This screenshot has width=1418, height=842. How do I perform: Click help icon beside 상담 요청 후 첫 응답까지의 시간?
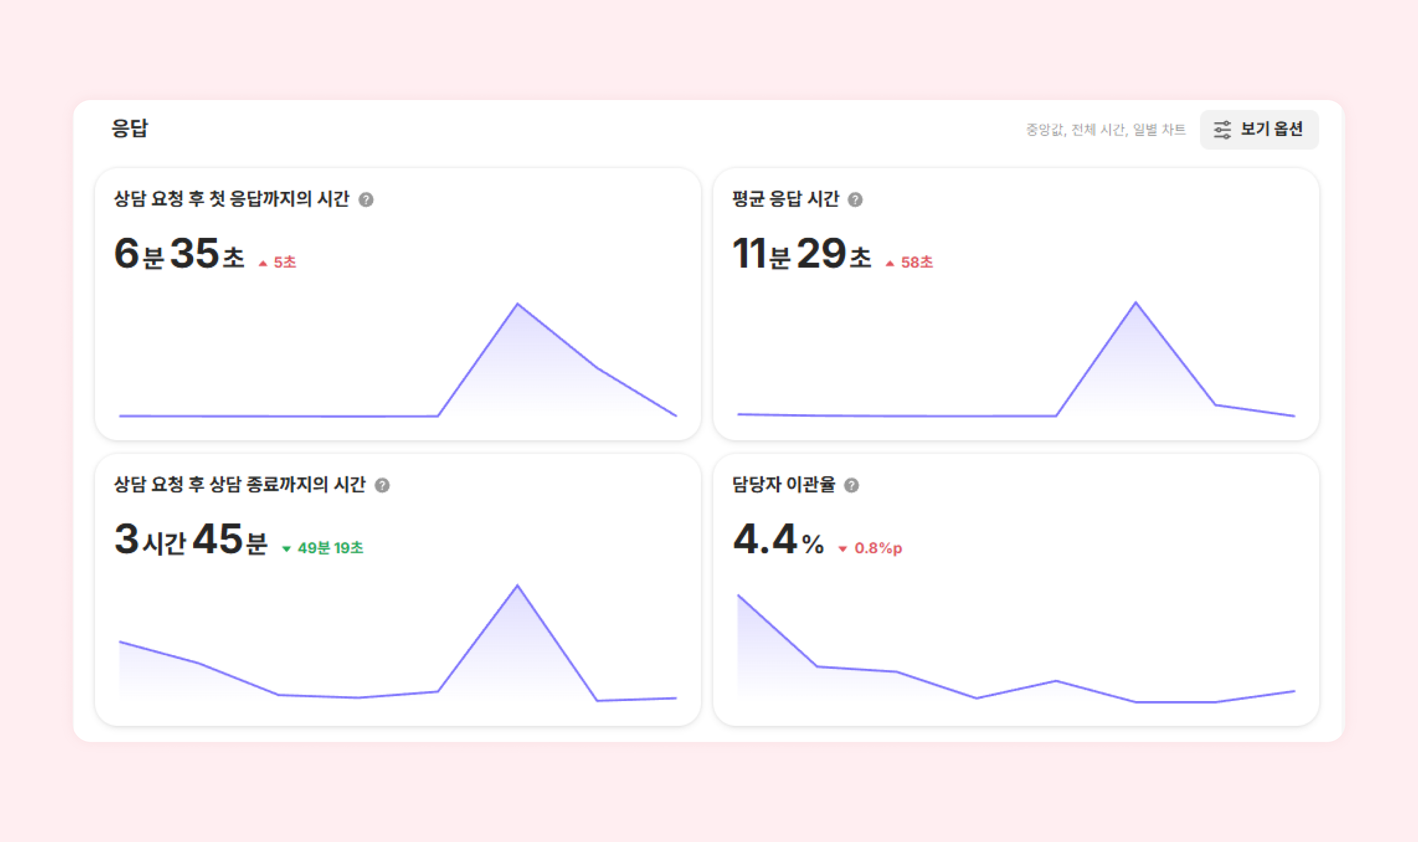point(366,200)
